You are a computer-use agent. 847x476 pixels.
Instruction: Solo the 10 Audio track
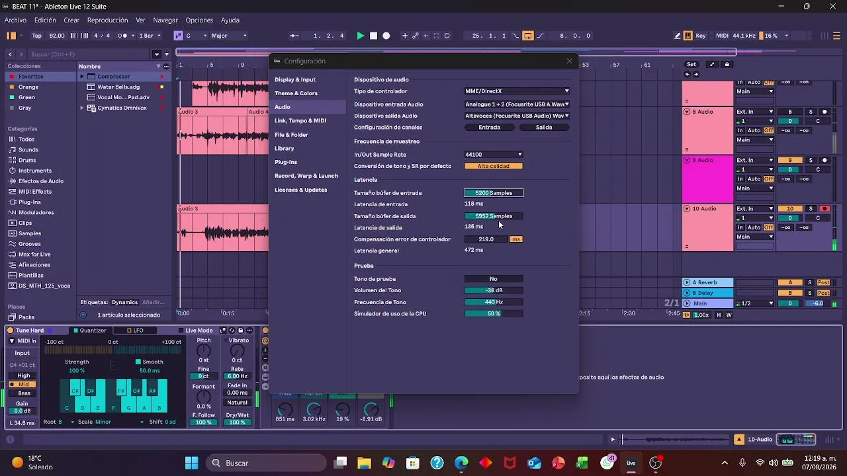(x=811, y=209)
